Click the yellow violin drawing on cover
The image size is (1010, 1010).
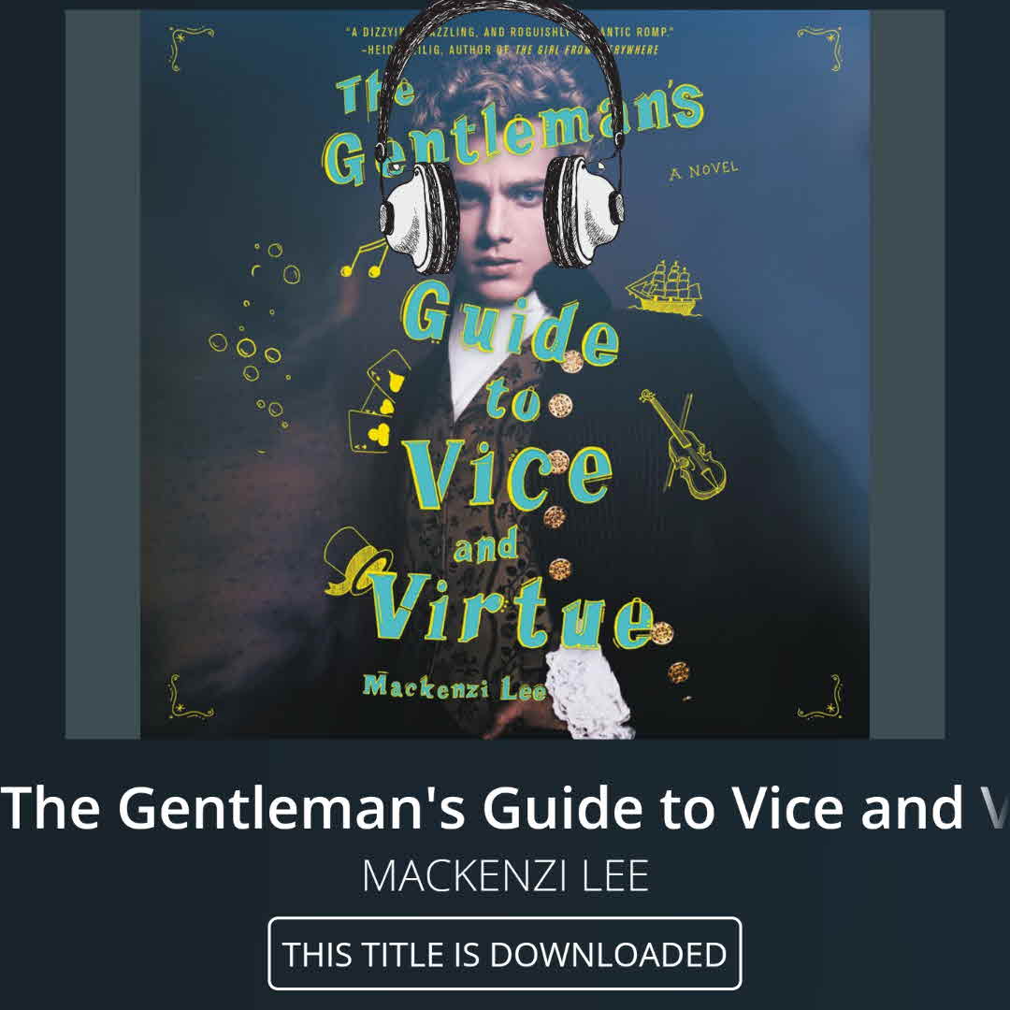684,443
